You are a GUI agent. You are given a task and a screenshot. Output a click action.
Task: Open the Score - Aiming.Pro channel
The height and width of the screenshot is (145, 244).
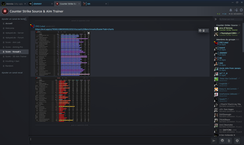click(x=14, y=47)
